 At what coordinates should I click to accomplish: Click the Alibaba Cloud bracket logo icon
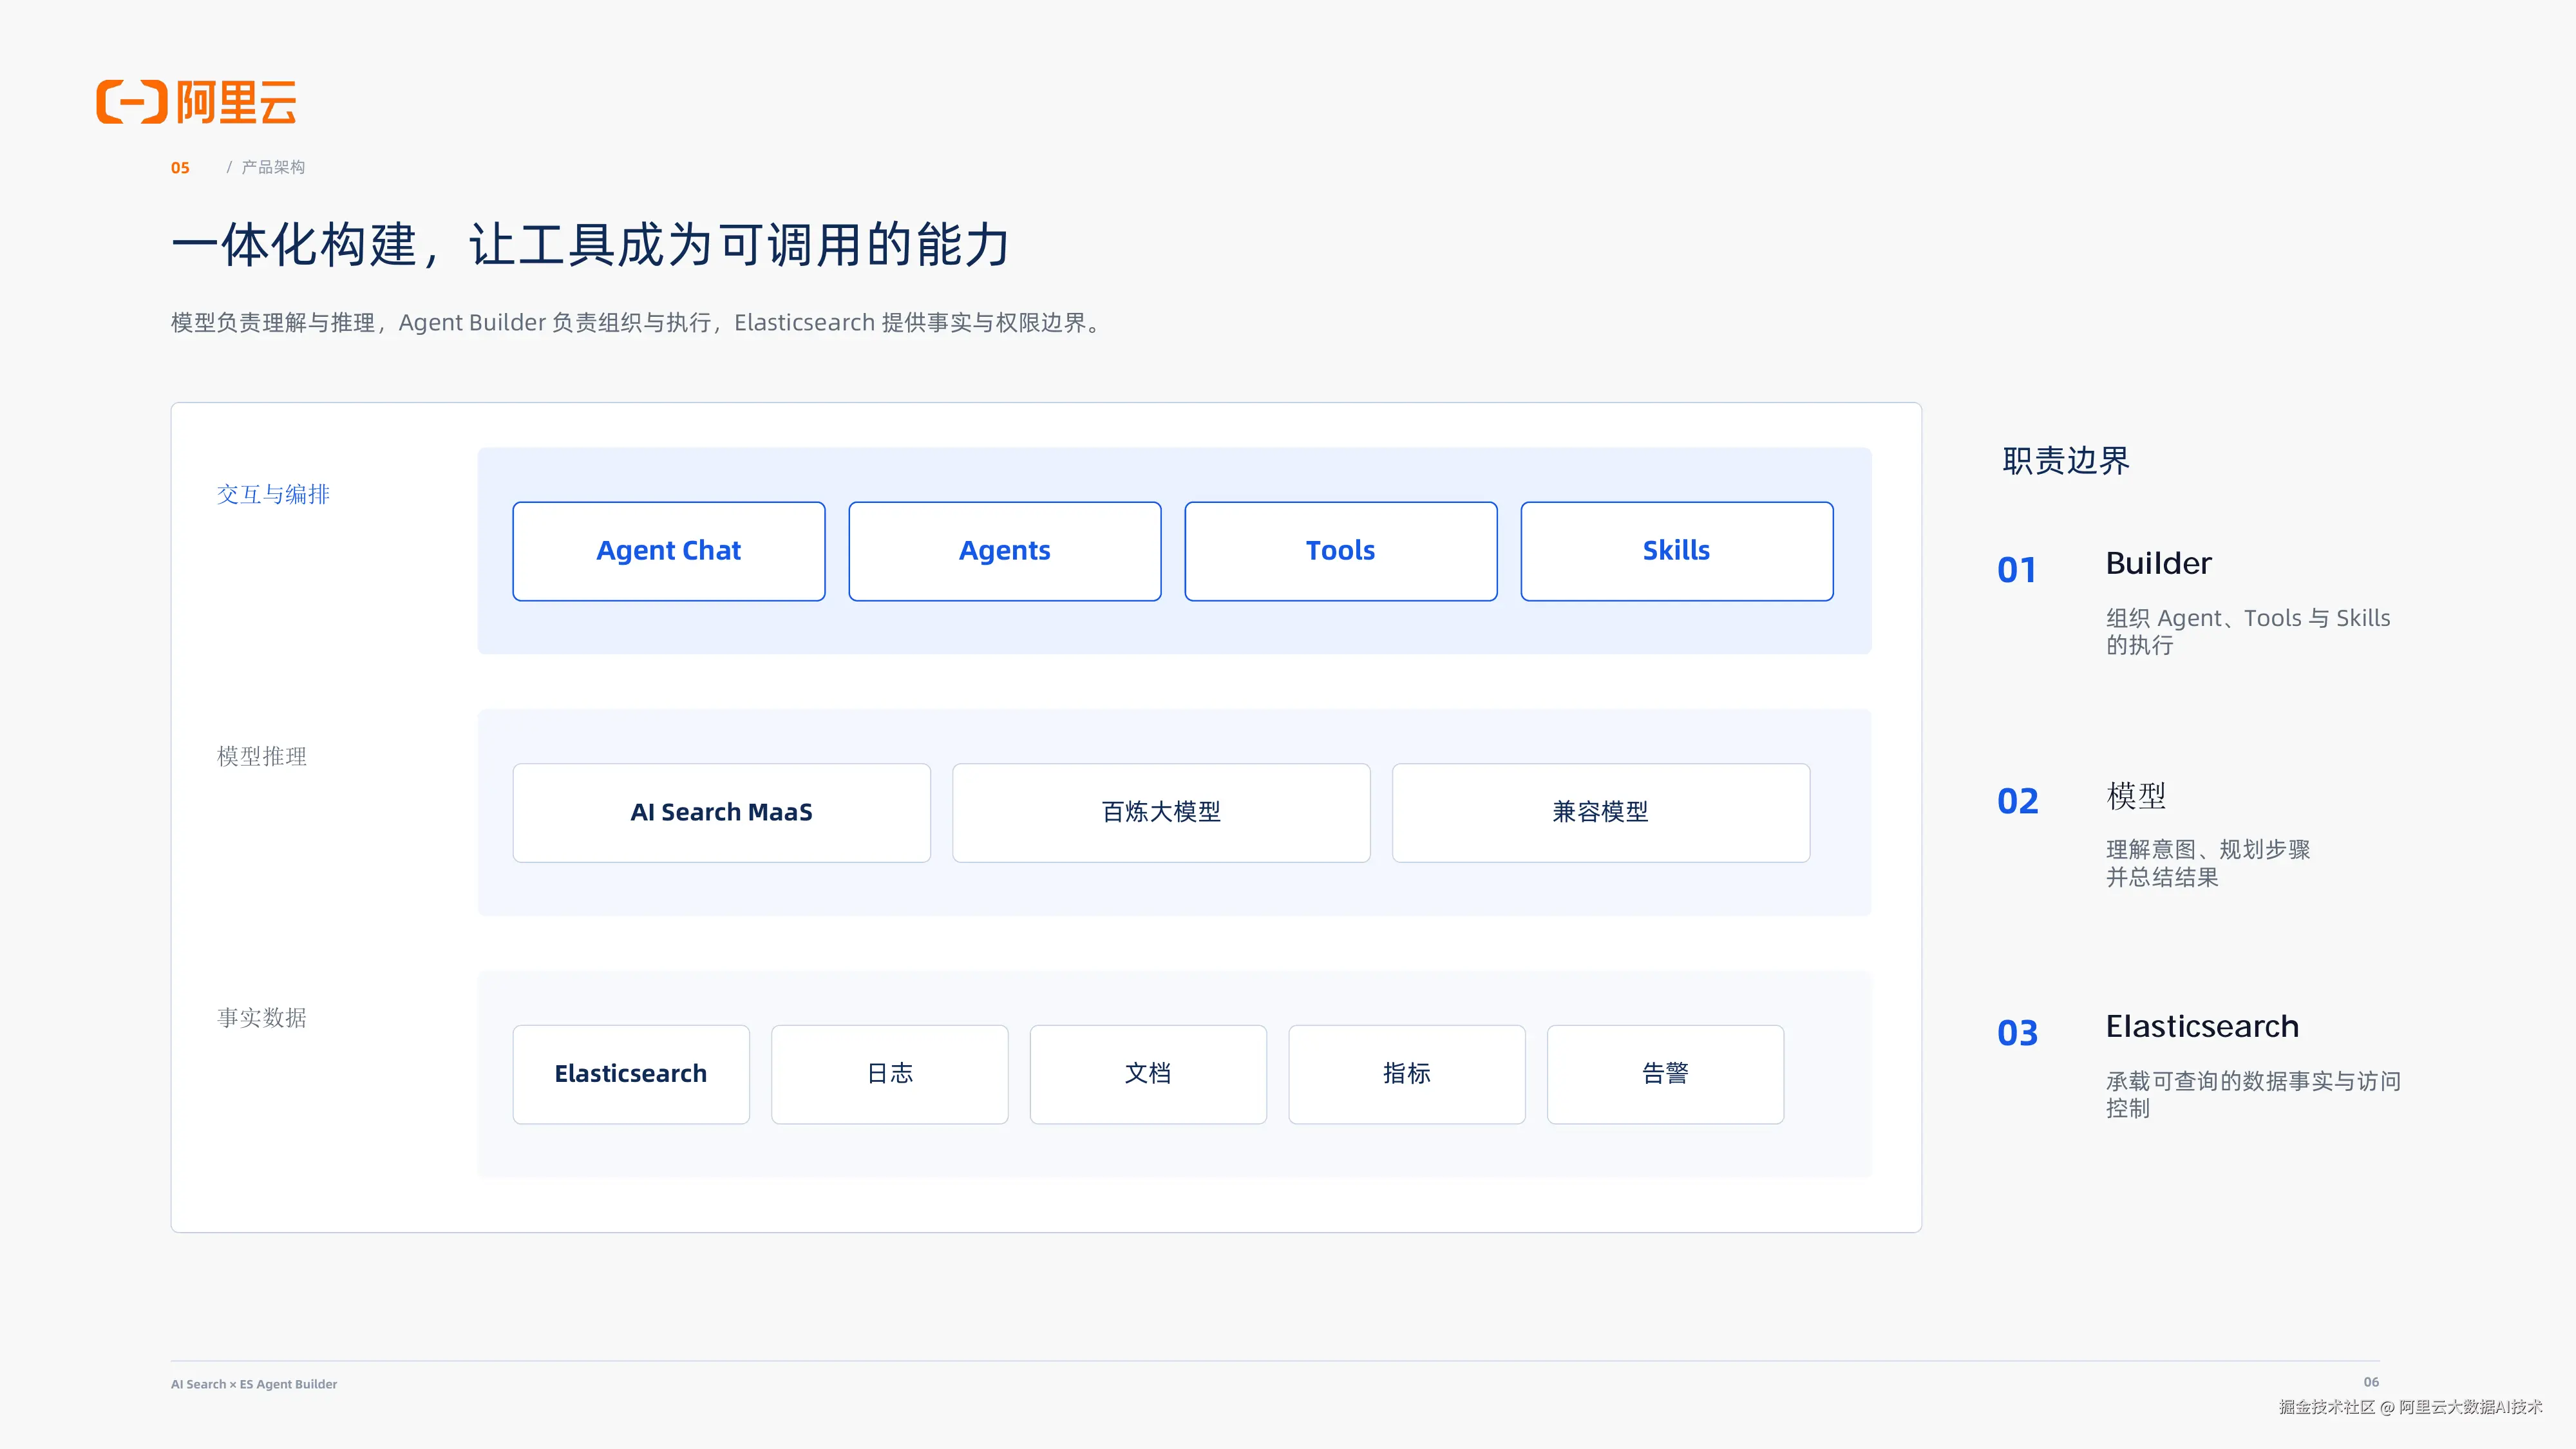click(131, 102)
